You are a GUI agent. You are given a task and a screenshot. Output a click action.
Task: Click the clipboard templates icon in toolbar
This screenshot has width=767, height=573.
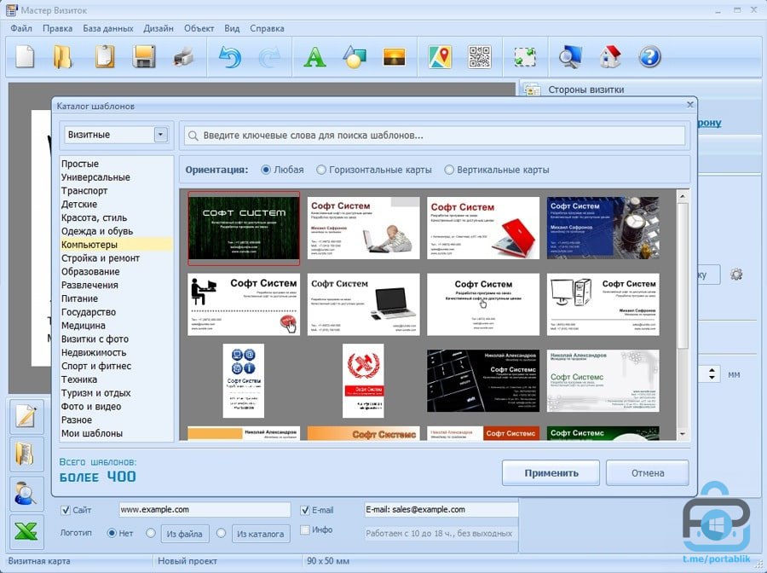pyautogui.click(x=105, y=56)
